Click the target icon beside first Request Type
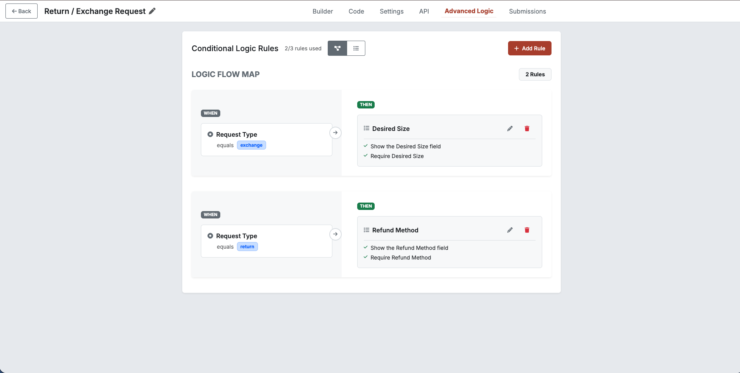 pyautogui.click(x=211, y=134)
